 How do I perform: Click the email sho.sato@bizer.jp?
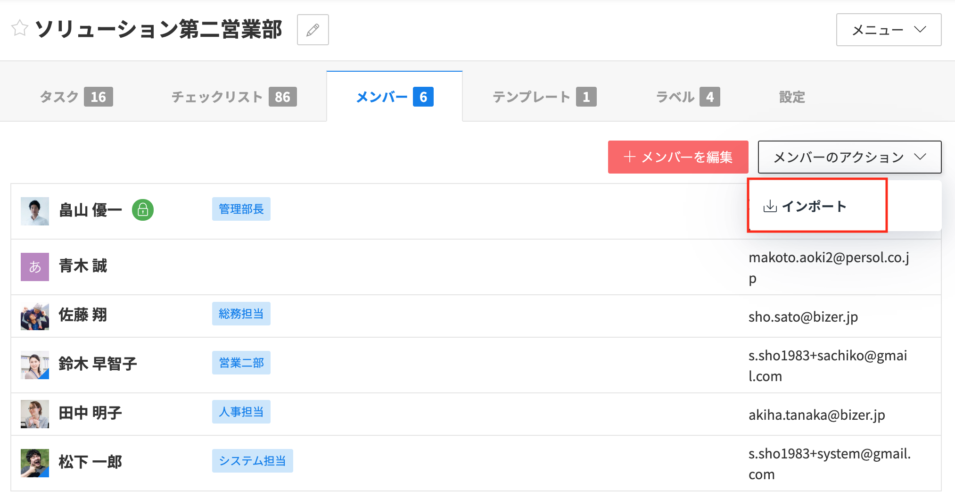click(x=803, y=316)
